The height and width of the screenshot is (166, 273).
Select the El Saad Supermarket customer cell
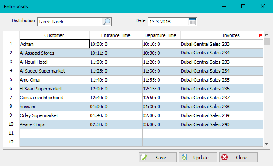pos(54,89)
